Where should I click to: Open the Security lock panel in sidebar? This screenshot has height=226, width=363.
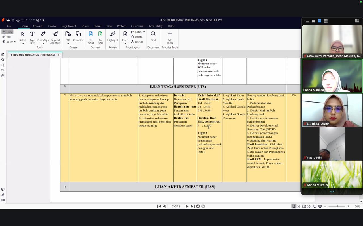point(3,76)
